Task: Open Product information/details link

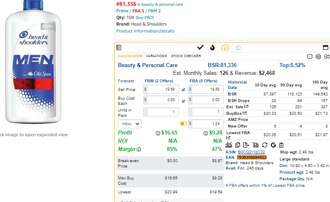Action: click(x=145, y=31)
